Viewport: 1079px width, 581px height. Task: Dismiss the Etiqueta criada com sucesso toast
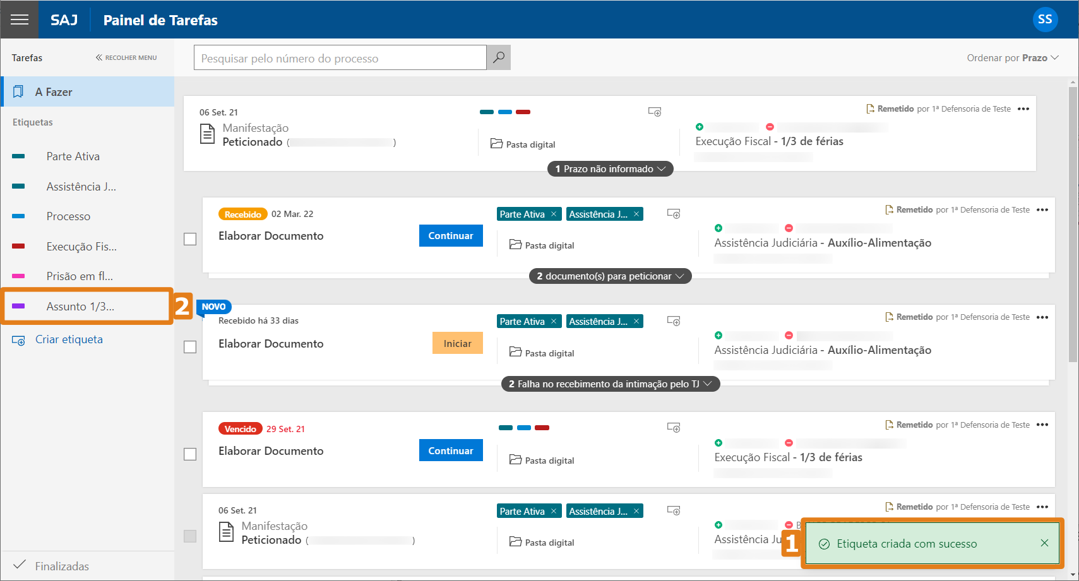point(1044,543)
